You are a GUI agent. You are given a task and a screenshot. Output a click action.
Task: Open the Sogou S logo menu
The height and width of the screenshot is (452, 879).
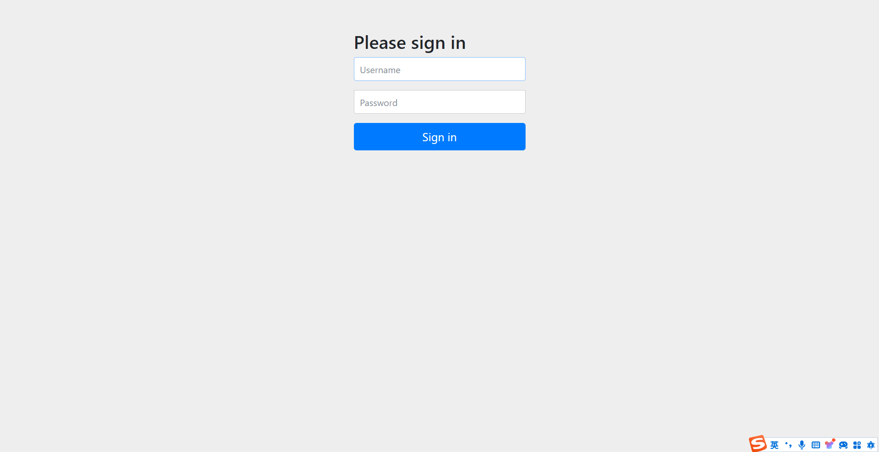pos(758,444)
